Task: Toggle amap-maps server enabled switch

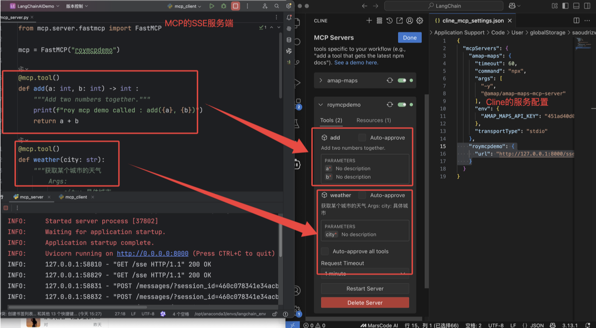Action: tap(402, 81)
